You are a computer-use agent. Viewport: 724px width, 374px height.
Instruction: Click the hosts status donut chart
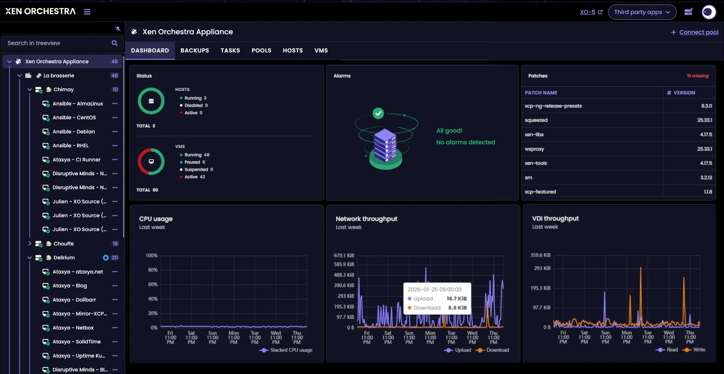[151, 101]
